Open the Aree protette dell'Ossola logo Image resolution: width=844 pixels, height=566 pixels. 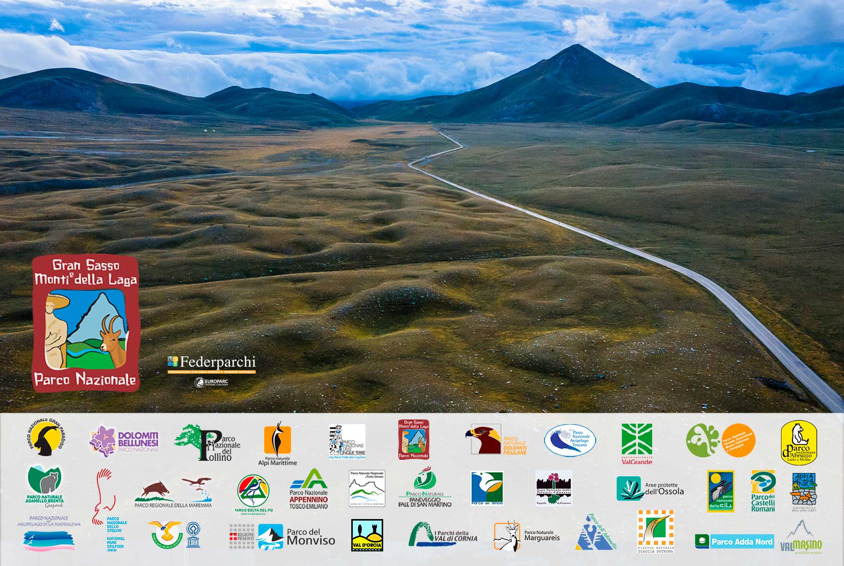[x=650, y=488]
